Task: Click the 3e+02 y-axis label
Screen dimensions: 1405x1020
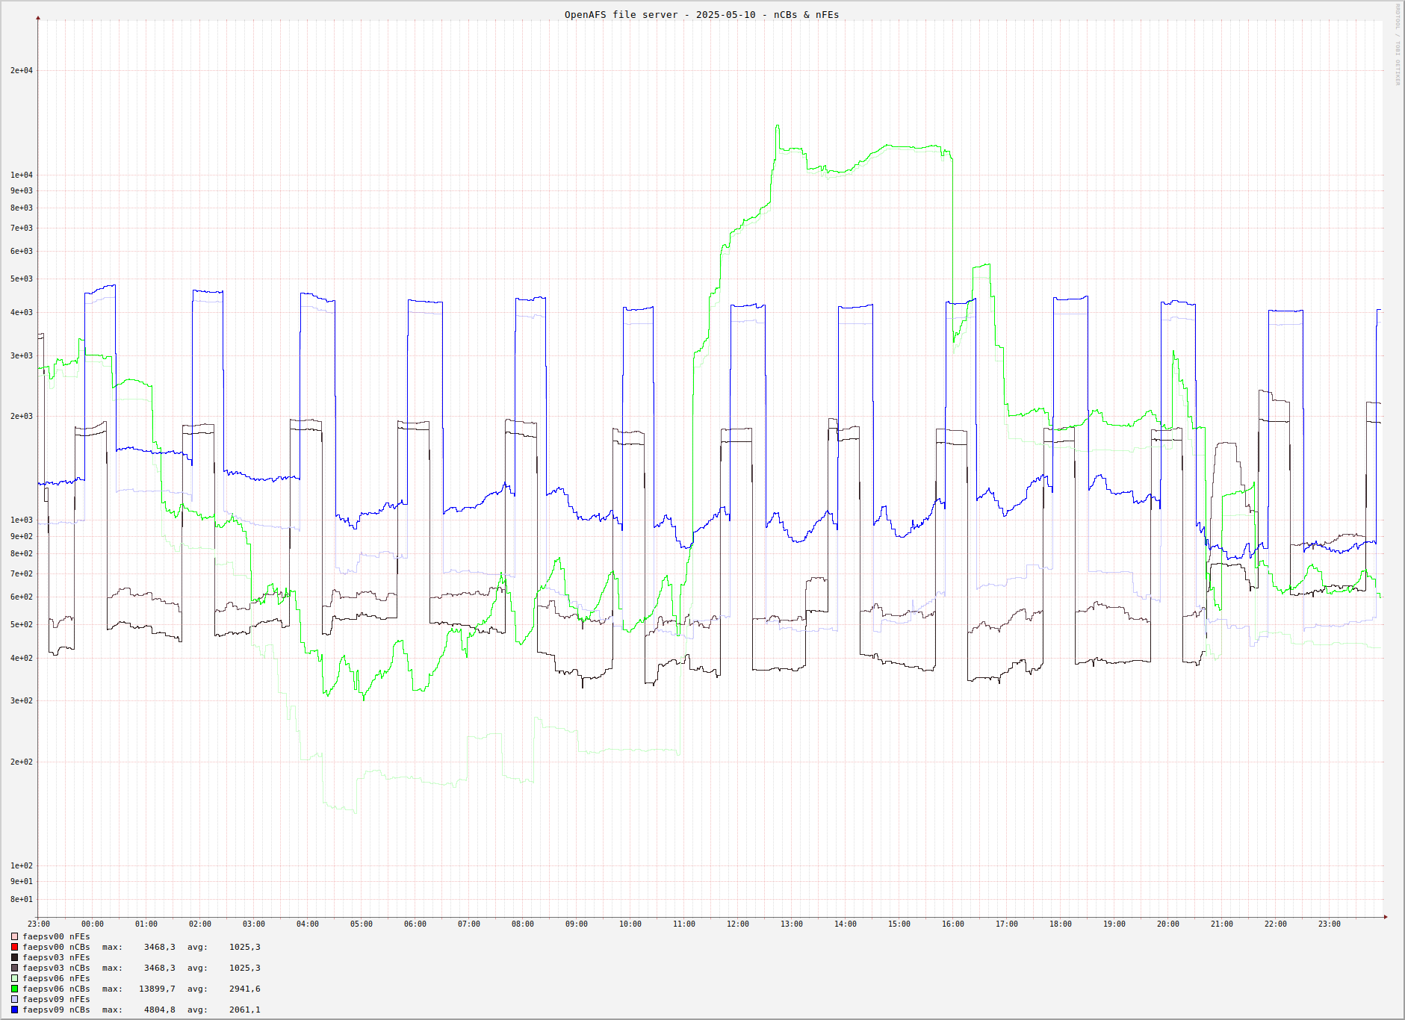Action: tap(22, 700)
